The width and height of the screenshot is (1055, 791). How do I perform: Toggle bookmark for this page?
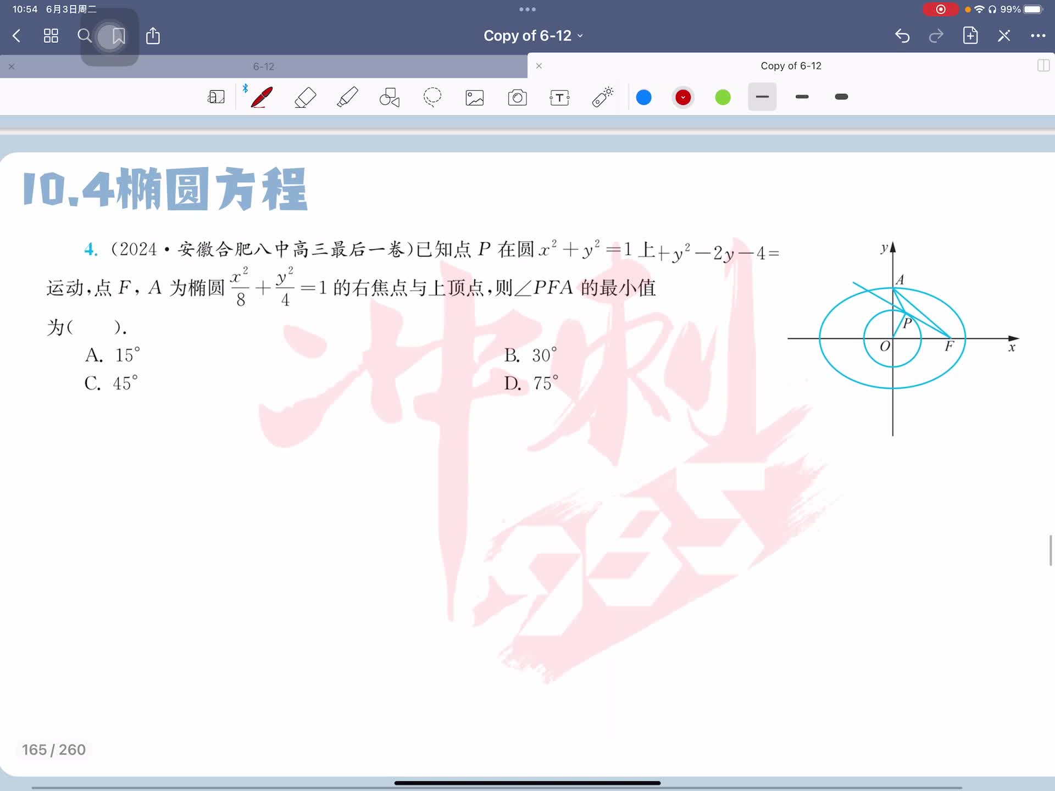[118, 36]
